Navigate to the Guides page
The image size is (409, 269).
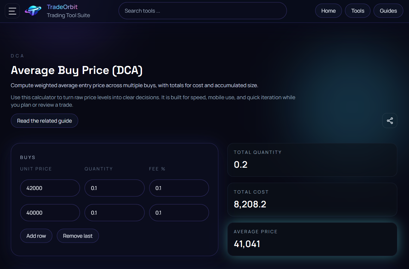pos(388,11)
